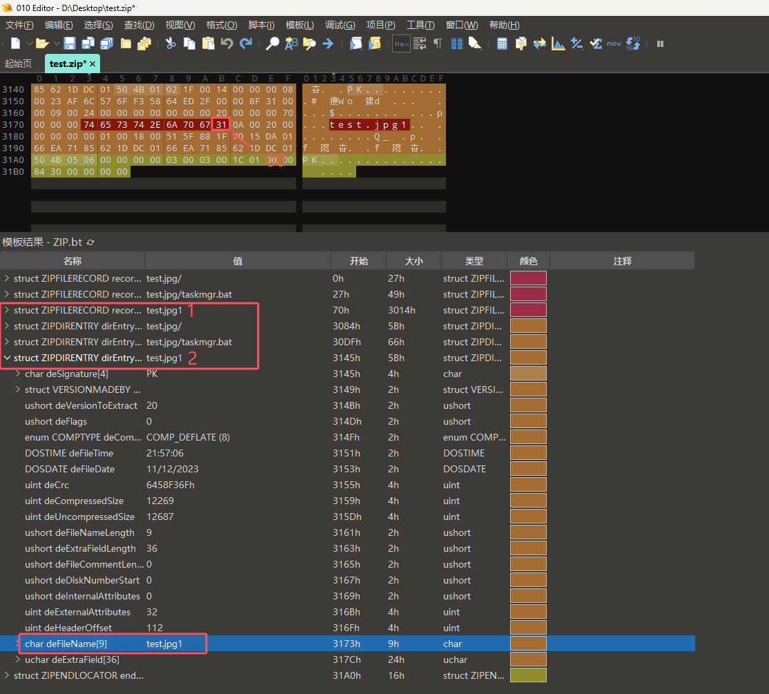769x694 pixels.
Task: Select the deCrc value 6458F36Fh
Action: pyautogui.click(x=171, y=485)
